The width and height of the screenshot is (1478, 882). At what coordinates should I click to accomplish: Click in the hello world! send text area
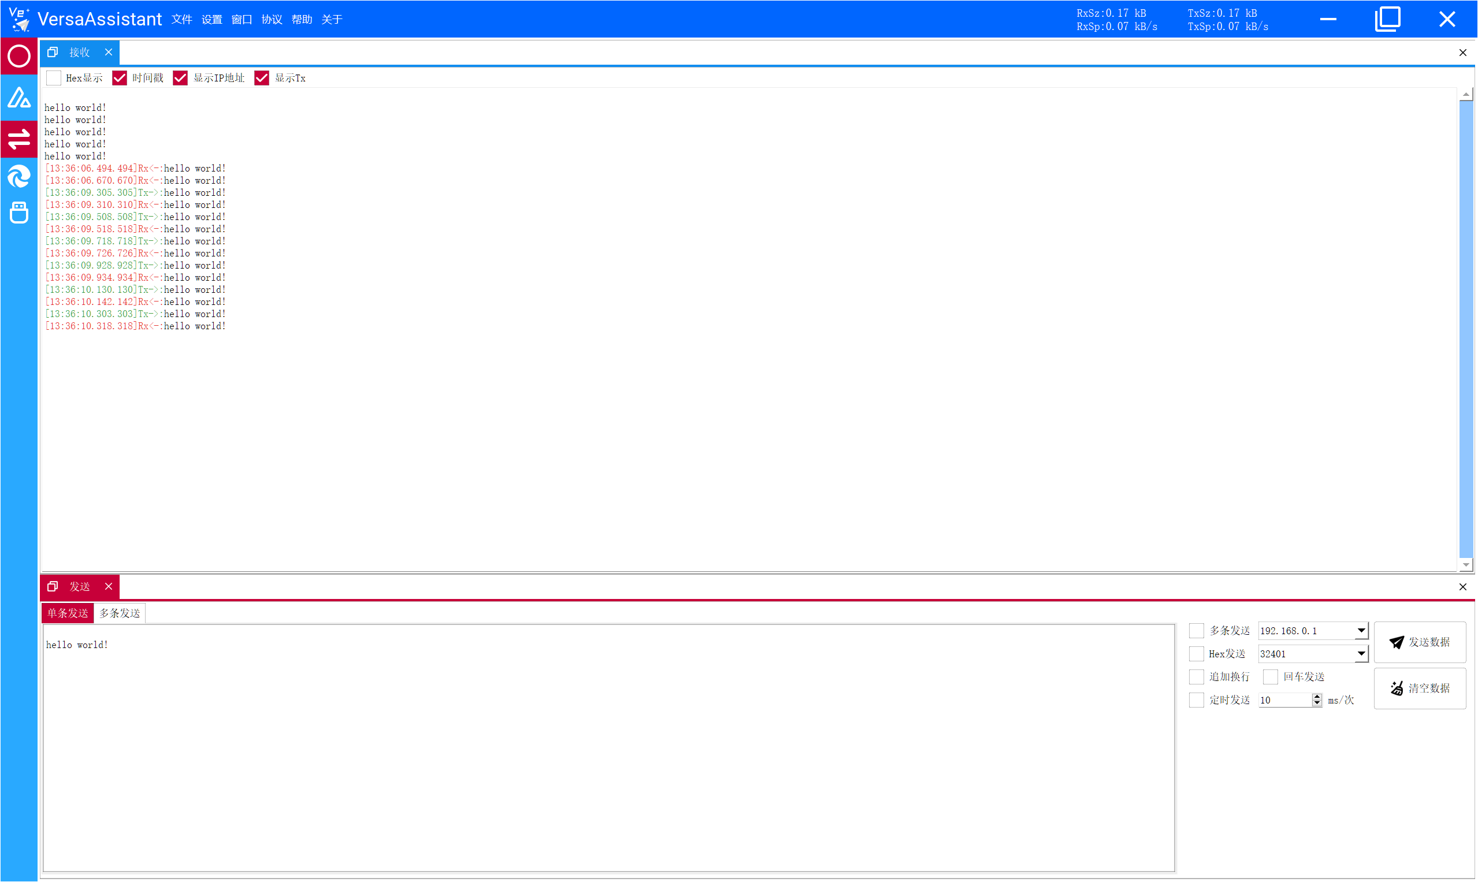[610, 748]
